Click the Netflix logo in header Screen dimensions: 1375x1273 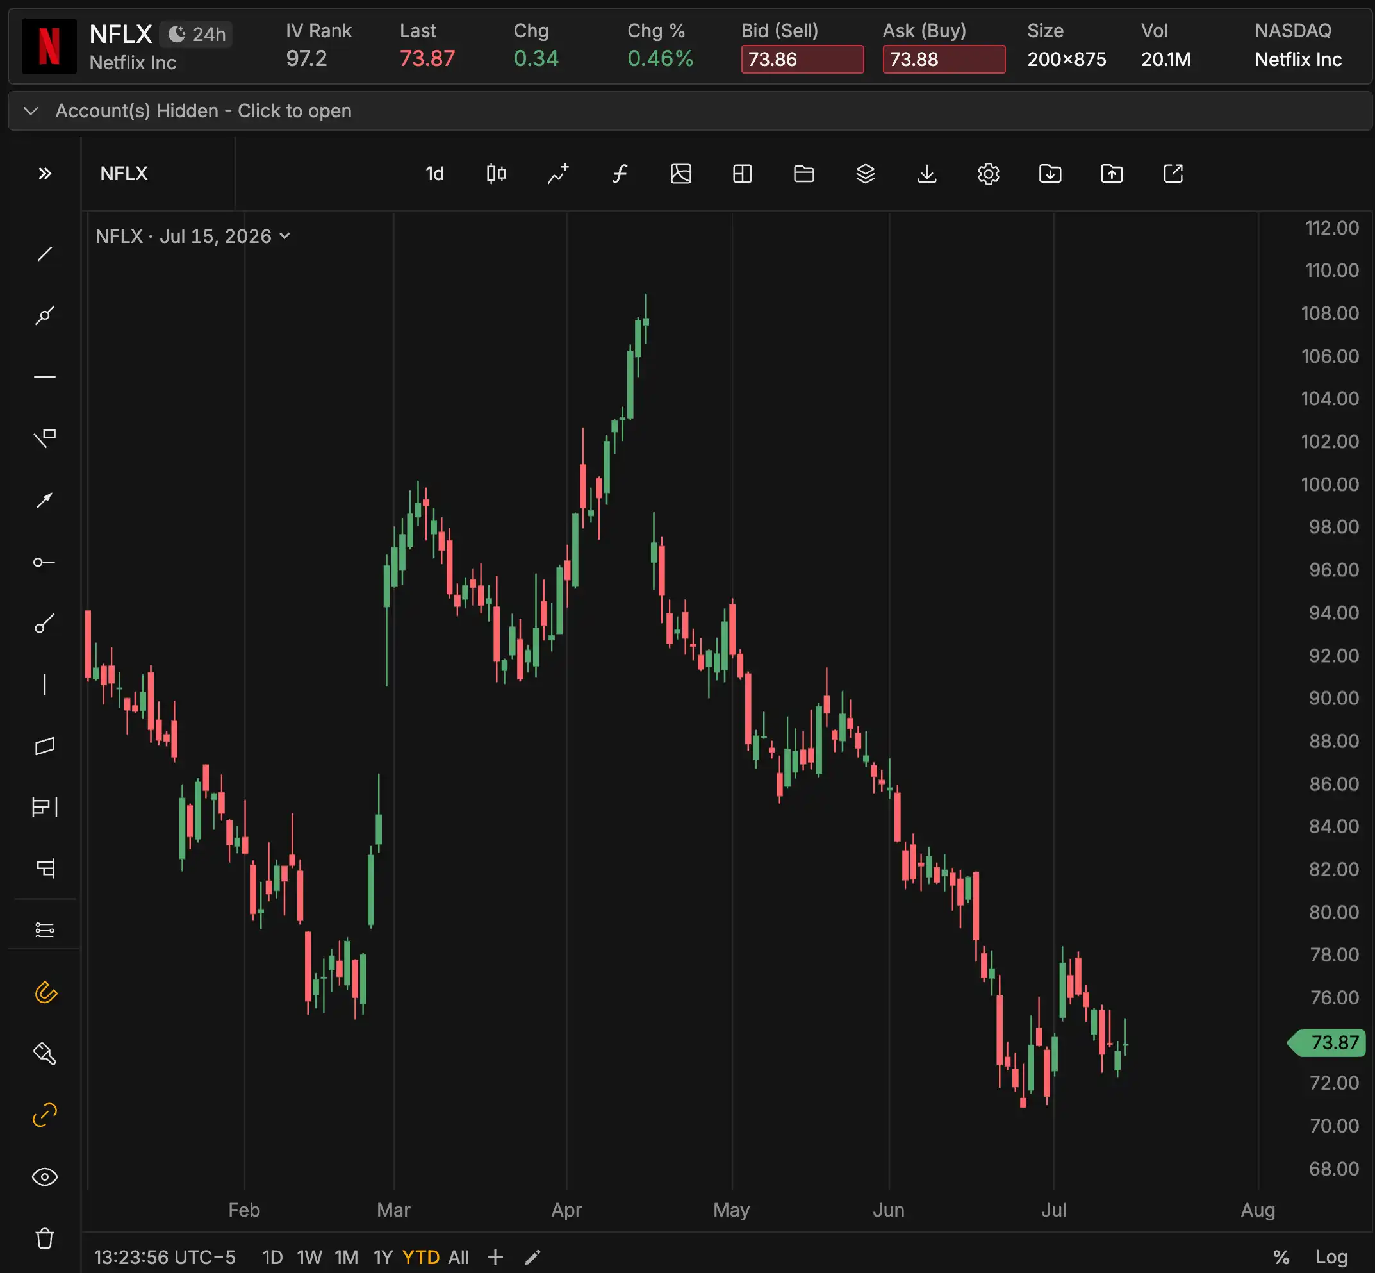click(x=49, y=46)
